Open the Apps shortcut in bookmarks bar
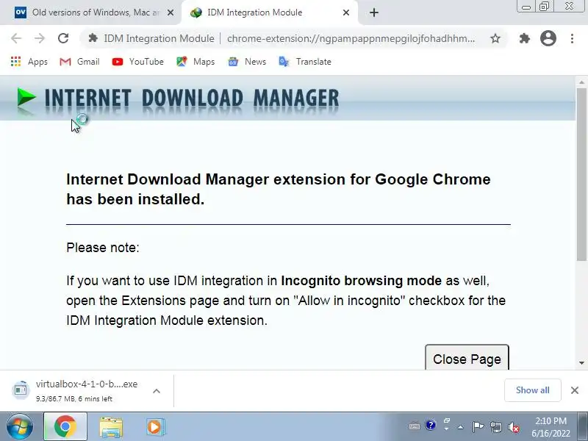 coord(29,62)
